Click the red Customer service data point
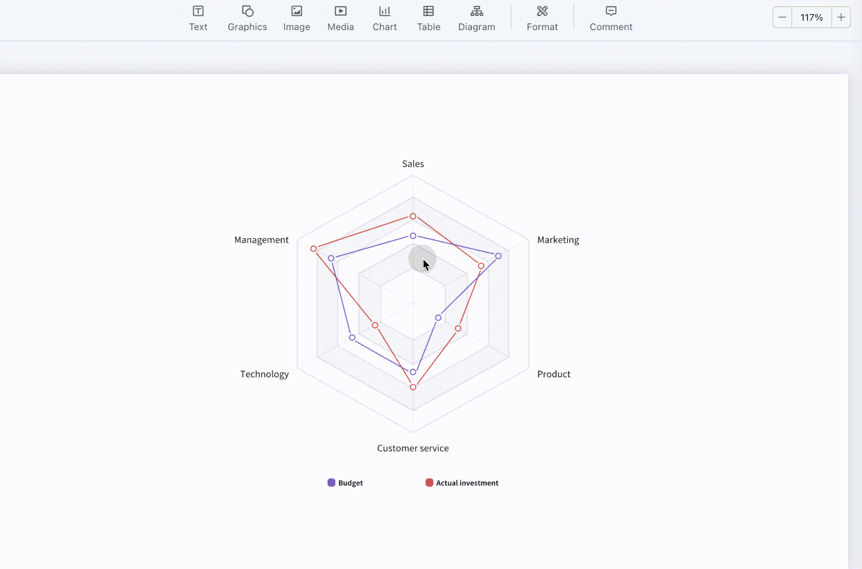Viewport: 862px width, 569px height. [413, 387]
